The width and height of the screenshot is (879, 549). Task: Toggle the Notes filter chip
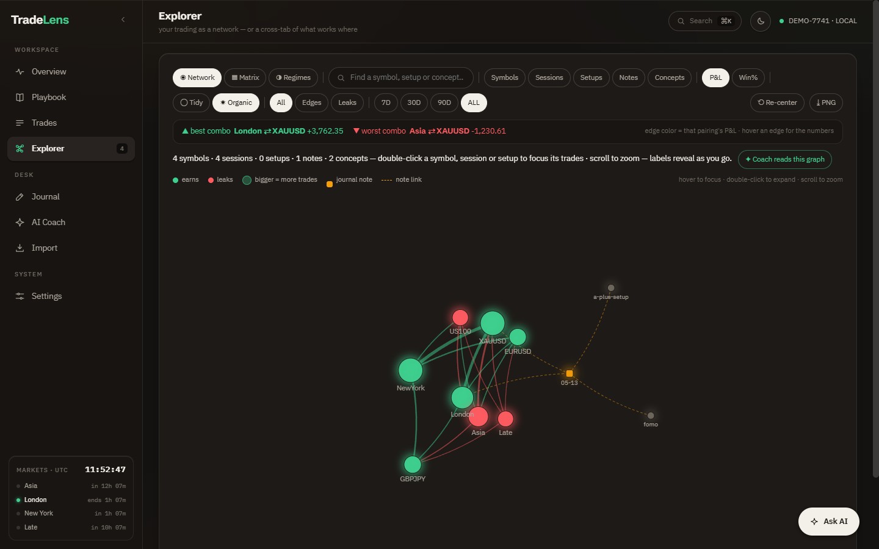click(628, 77)
